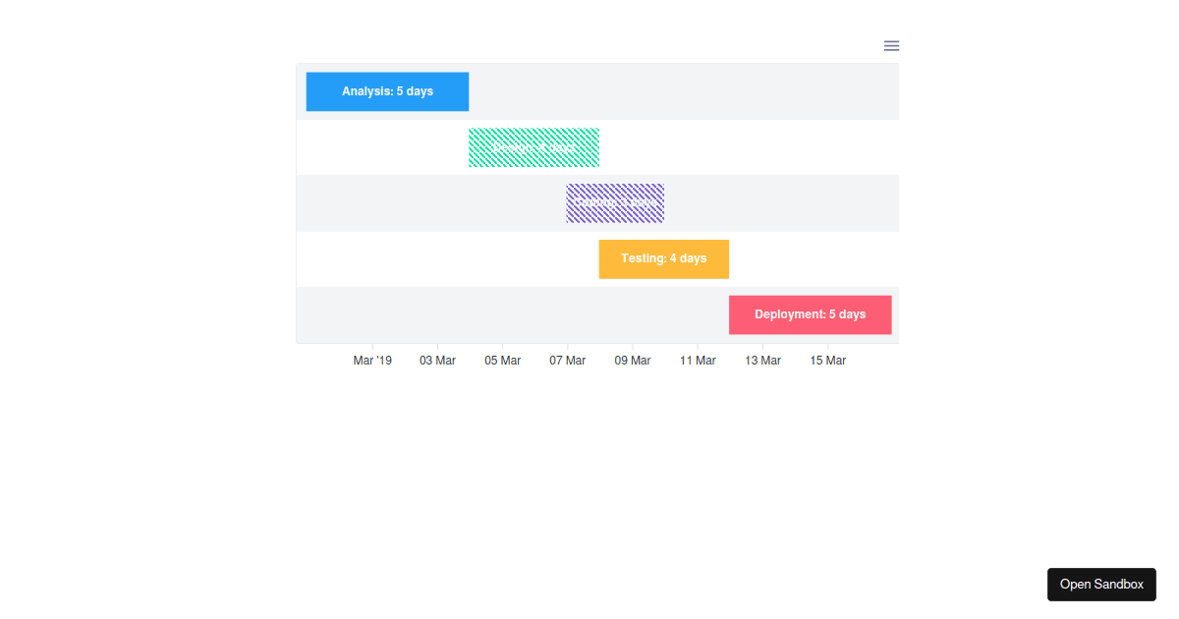Select the purple hatched Coding: 3 days bar
Screen dimensions: 1179x619
614,202
